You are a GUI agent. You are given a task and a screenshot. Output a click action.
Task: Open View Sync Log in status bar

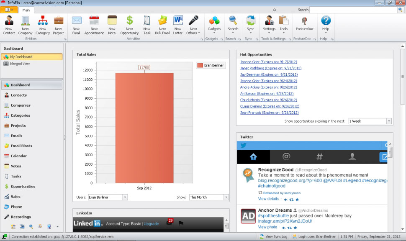(x=273, y=236)
